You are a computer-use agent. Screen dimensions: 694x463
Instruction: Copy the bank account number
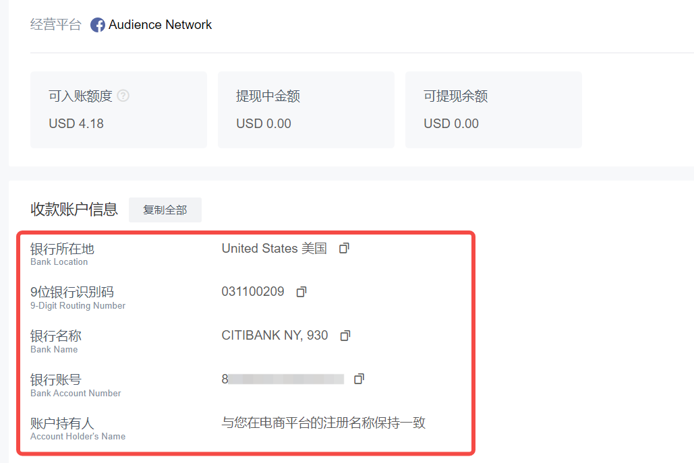click(359, 379)
